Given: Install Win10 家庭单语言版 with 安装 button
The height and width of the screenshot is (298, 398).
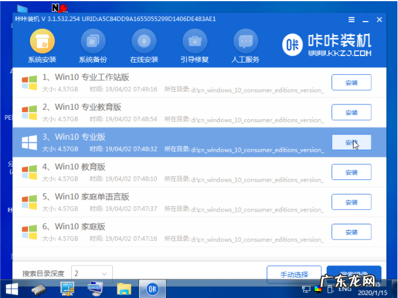Looking at the screenshot, I should pos(351,202).
